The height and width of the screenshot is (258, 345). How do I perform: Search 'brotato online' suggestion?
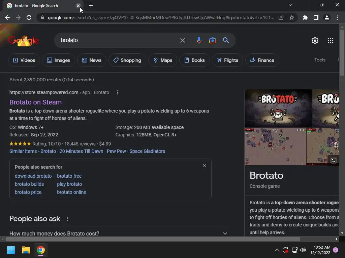point(71,192)
